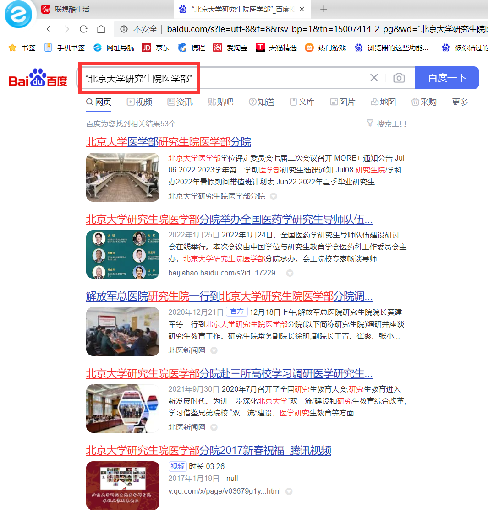Switch to the 地图 search tab
The height and width of the screenshot is (517, 488).
(384, 102)
